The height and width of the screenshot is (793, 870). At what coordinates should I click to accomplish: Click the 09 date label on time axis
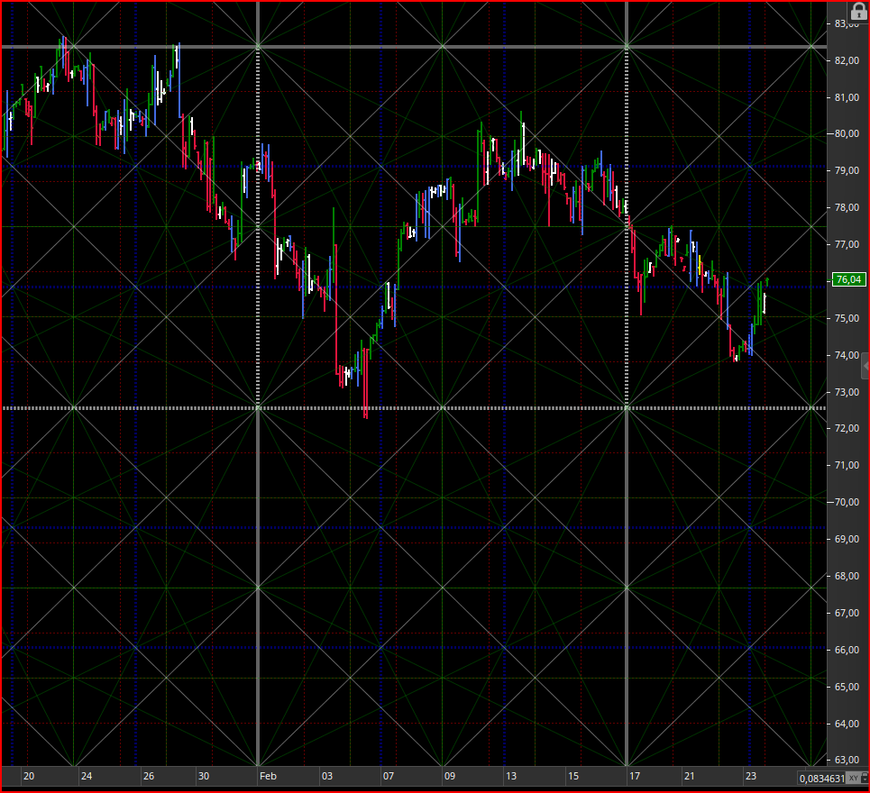pyautogui.click(x=450, y=776)
